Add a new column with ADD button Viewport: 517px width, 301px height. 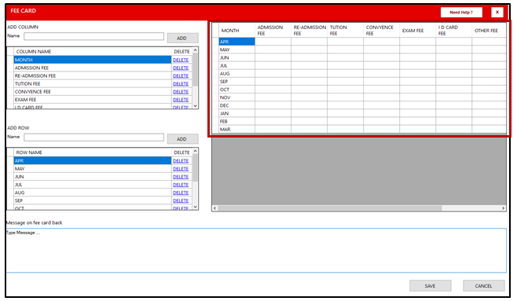pyautogui.click(x=182, y=38)
